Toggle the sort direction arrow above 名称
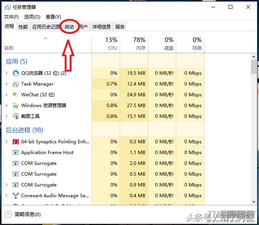Image resolution: width=259 pixels, height=225 pixels. (x=45, y=39)
